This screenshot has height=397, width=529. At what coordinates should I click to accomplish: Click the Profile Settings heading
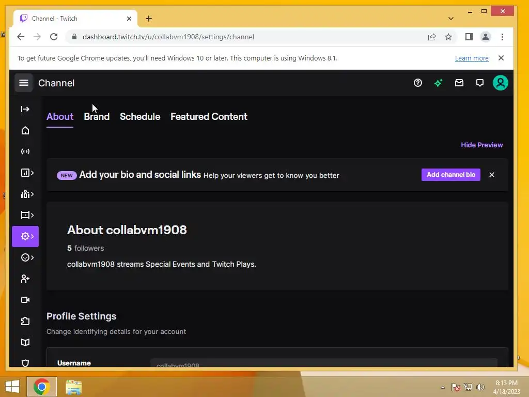pyautogui.click(x=81, y=316)
